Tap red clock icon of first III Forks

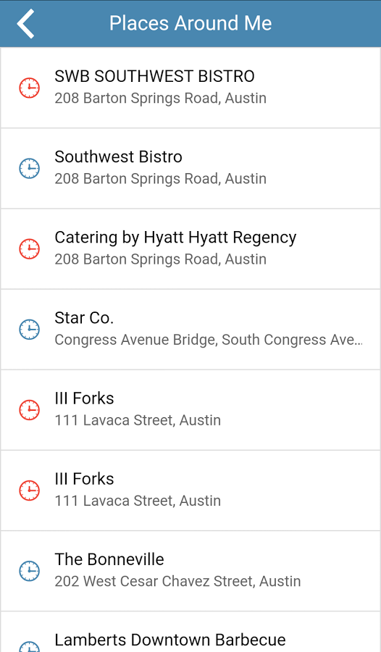tap(30, 410)
